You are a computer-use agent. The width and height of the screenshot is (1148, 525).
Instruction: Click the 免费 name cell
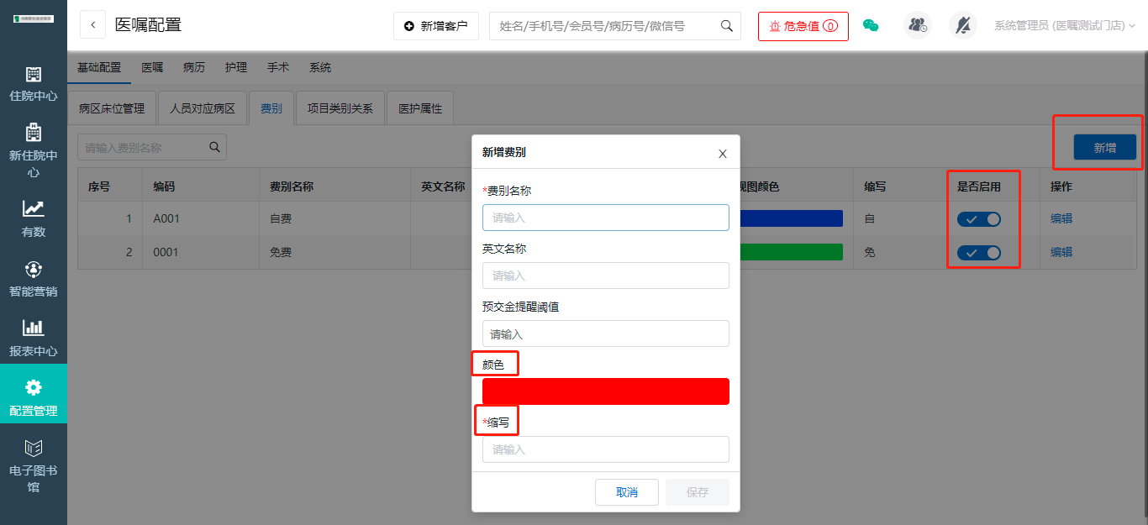tap(281, 252)
